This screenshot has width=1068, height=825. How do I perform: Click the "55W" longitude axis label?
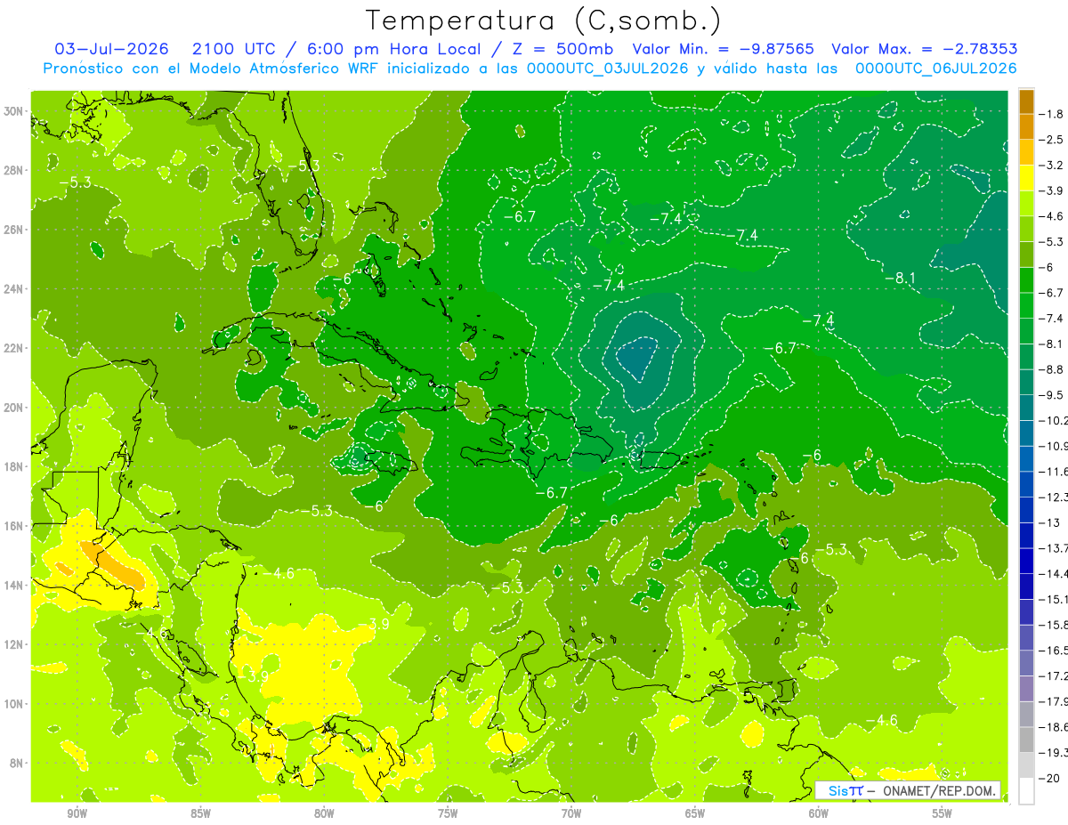[x=943, y=814]
